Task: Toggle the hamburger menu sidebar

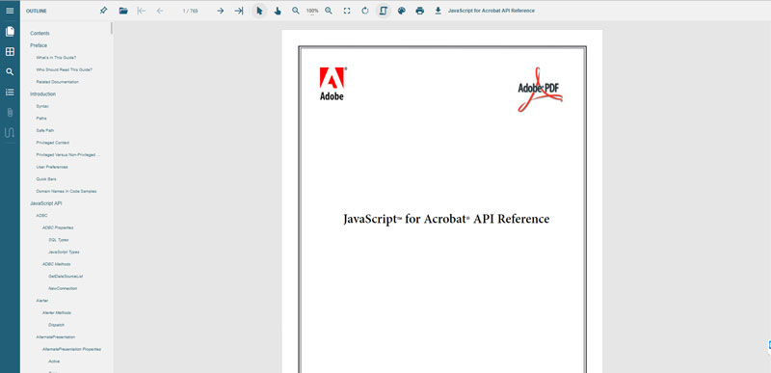Action: pyautogui.click(x=10, y=11)
